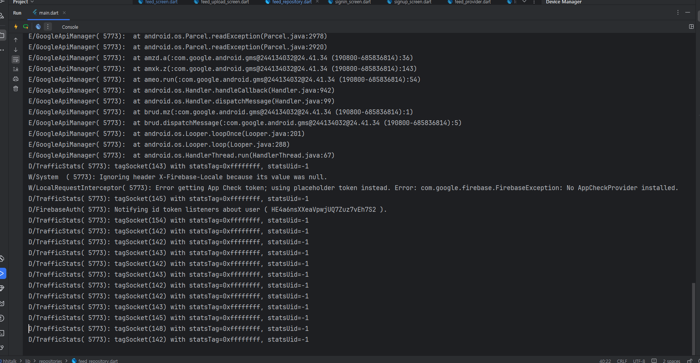Toggle soft-wrap in the console
The width and height of the screenshot is (700, 363).
[x=16, y=59]
